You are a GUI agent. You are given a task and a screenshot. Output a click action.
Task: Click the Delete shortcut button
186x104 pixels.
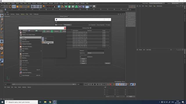click(x=83, y=63)
